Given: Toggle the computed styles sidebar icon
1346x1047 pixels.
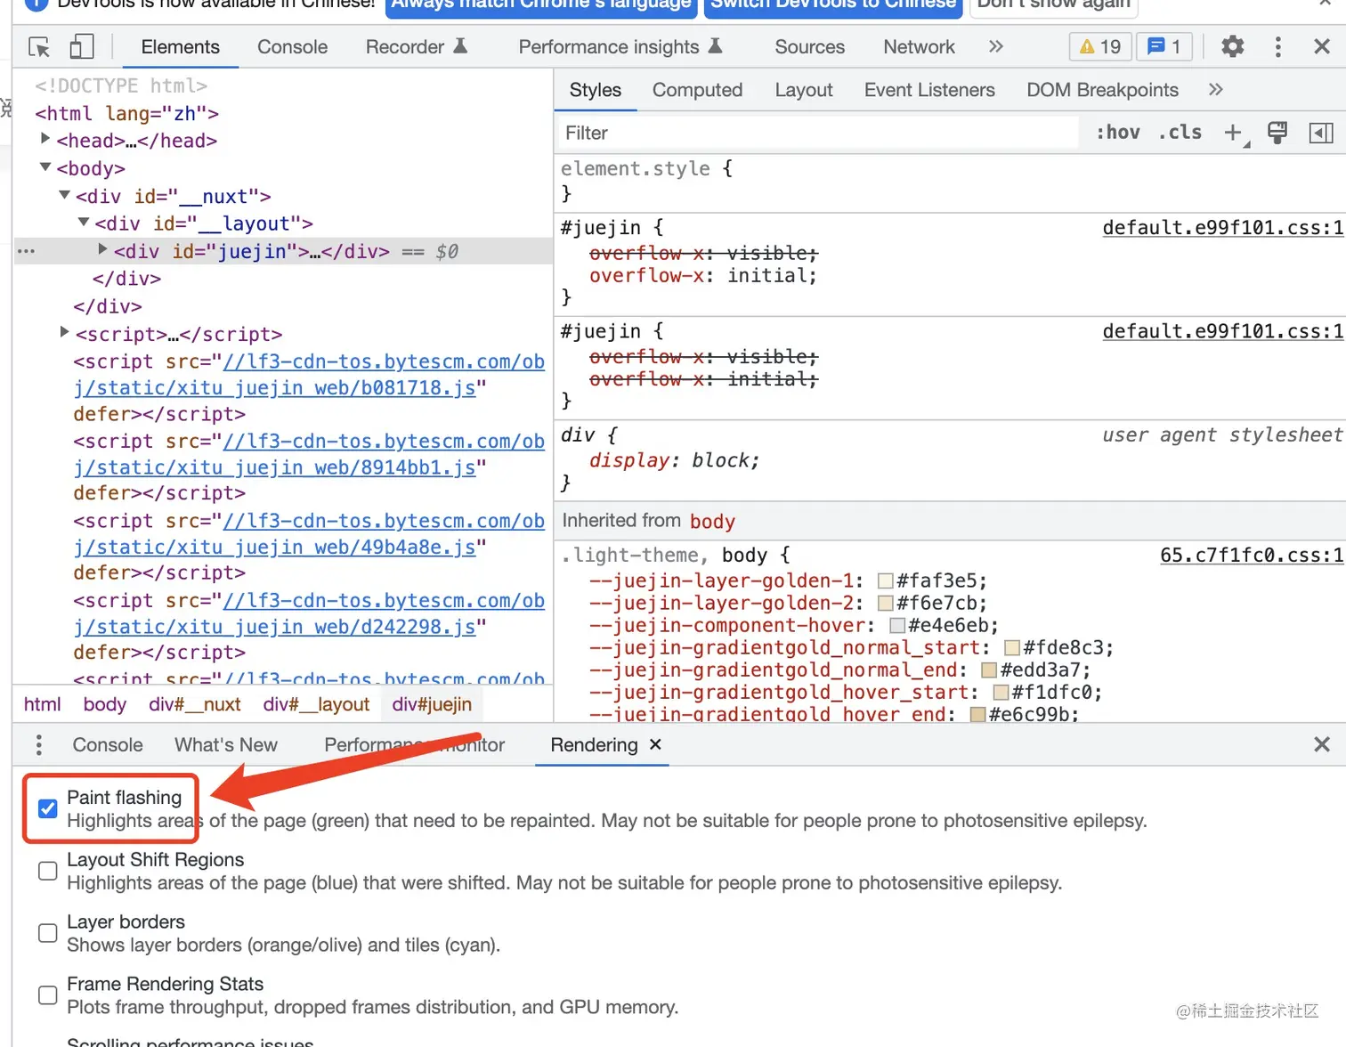Looking at the screenshot, I should click(1321, 133).
